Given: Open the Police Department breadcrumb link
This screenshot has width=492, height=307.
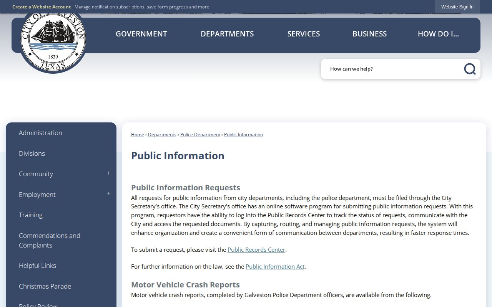Looking at the screenshot, I should coord(200,135).
